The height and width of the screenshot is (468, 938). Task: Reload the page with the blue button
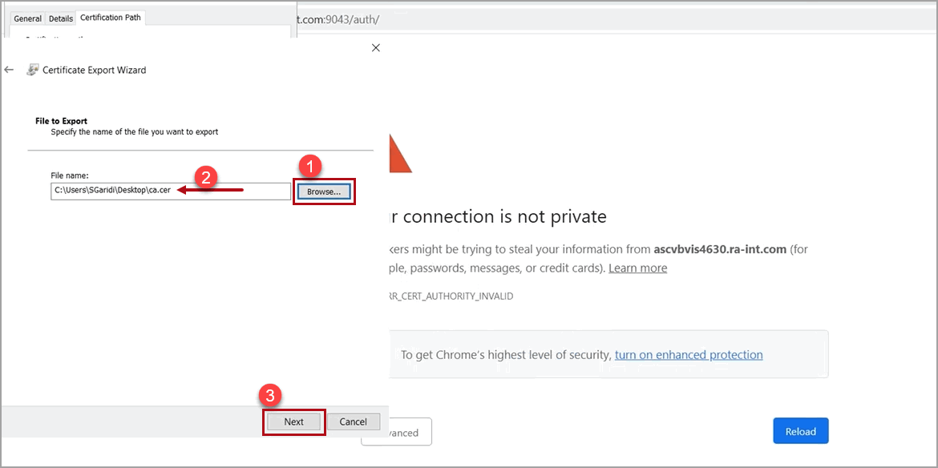(800, 431)
